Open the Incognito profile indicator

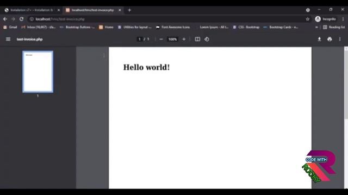tap(325, 19)
